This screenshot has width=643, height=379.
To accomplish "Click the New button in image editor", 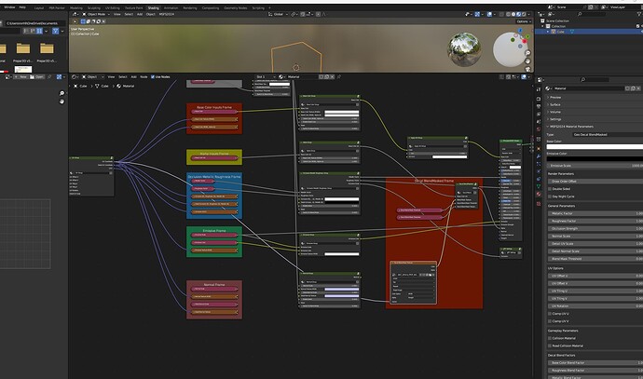I will 21,76.
